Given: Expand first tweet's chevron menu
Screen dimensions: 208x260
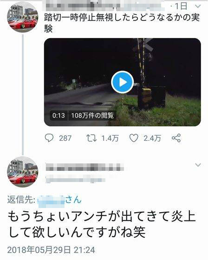Looking at the screenshot, I should pyautogui.click(x=198, y=6).
